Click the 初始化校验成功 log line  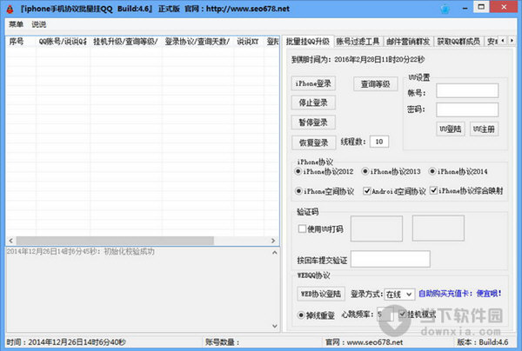point(81,252)
